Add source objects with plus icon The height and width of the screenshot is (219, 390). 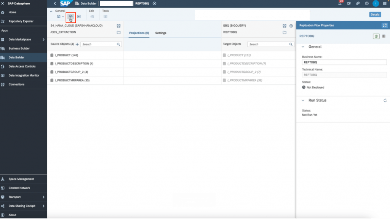click(77, 44)
